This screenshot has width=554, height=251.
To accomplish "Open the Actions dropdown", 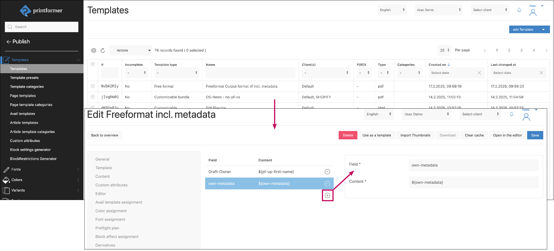I will [x=133, y=50].
